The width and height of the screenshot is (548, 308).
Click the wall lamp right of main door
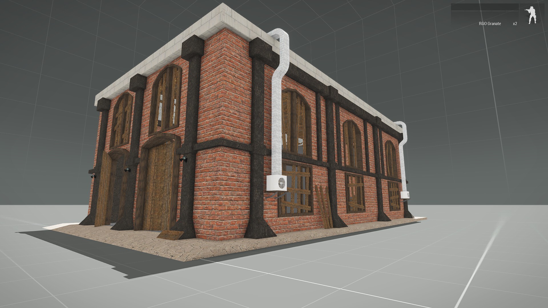(184, 158)
